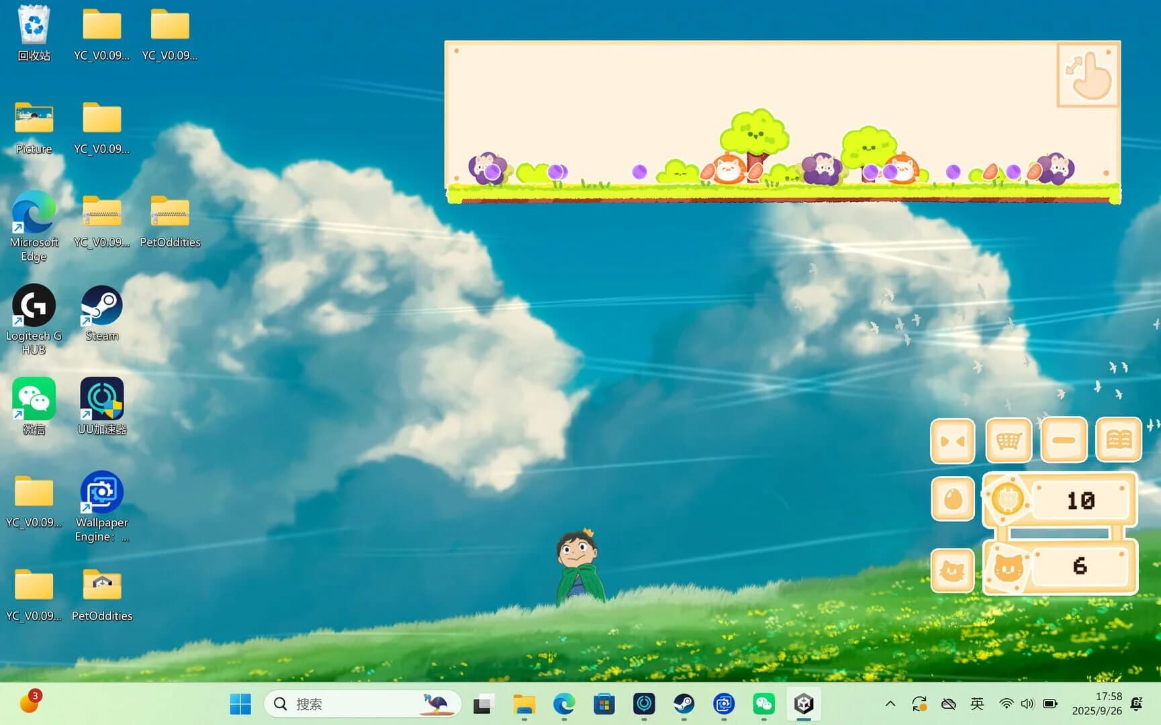Open the Windows Start menu
The width and height of the screenshot is (1161, 725).
click(x=240, y=704)
